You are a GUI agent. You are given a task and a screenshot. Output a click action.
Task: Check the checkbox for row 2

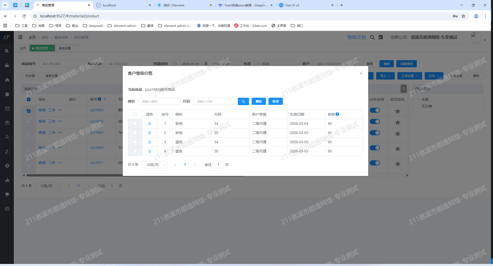[x=135, y=133]
